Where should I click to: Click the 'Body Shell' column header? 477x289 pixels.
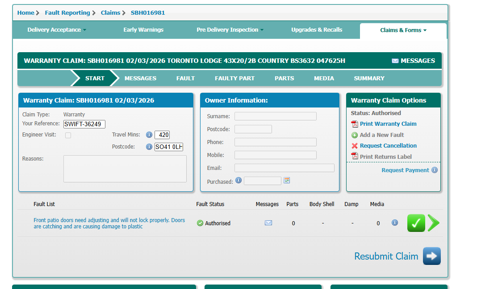[x=322, y=204]
